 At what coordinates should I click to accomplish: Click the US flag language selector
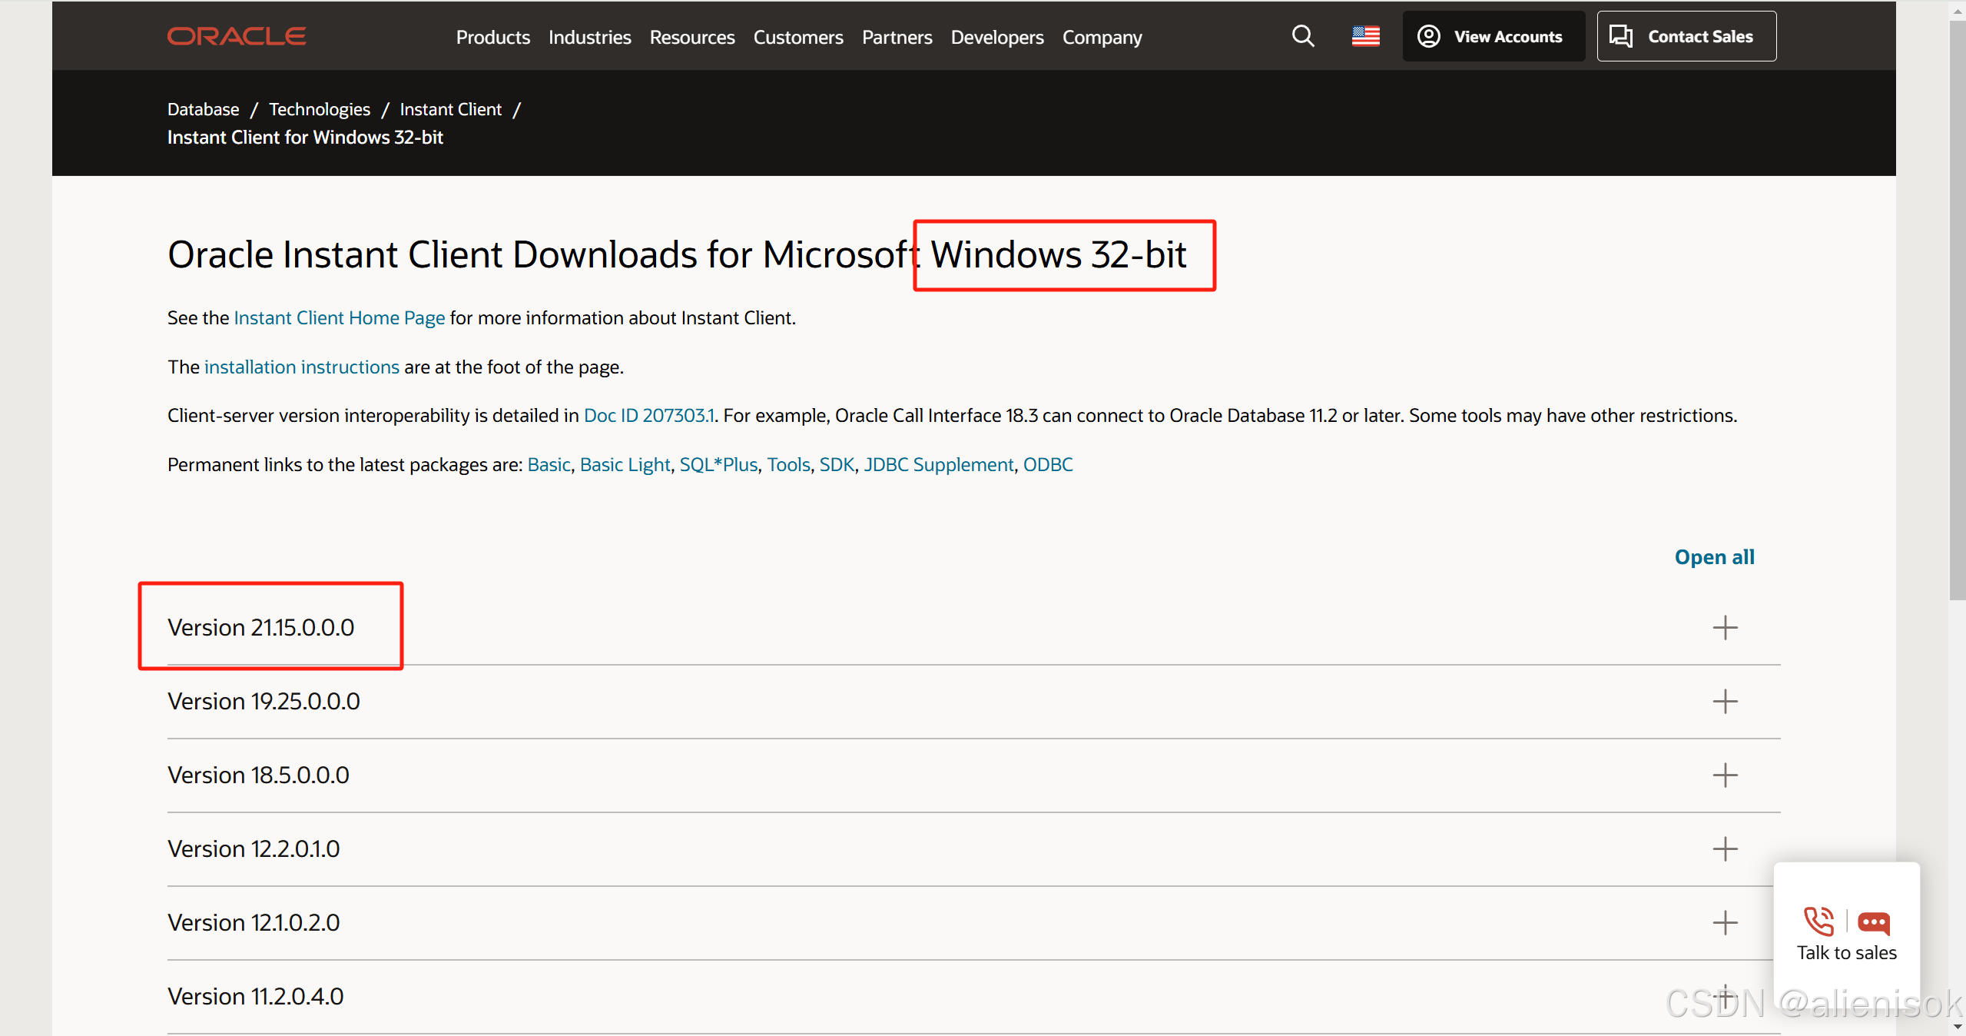click(x=1364, y=35)
